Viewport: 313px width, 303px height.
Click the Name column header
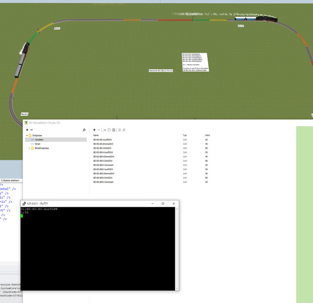coord(96,135)
